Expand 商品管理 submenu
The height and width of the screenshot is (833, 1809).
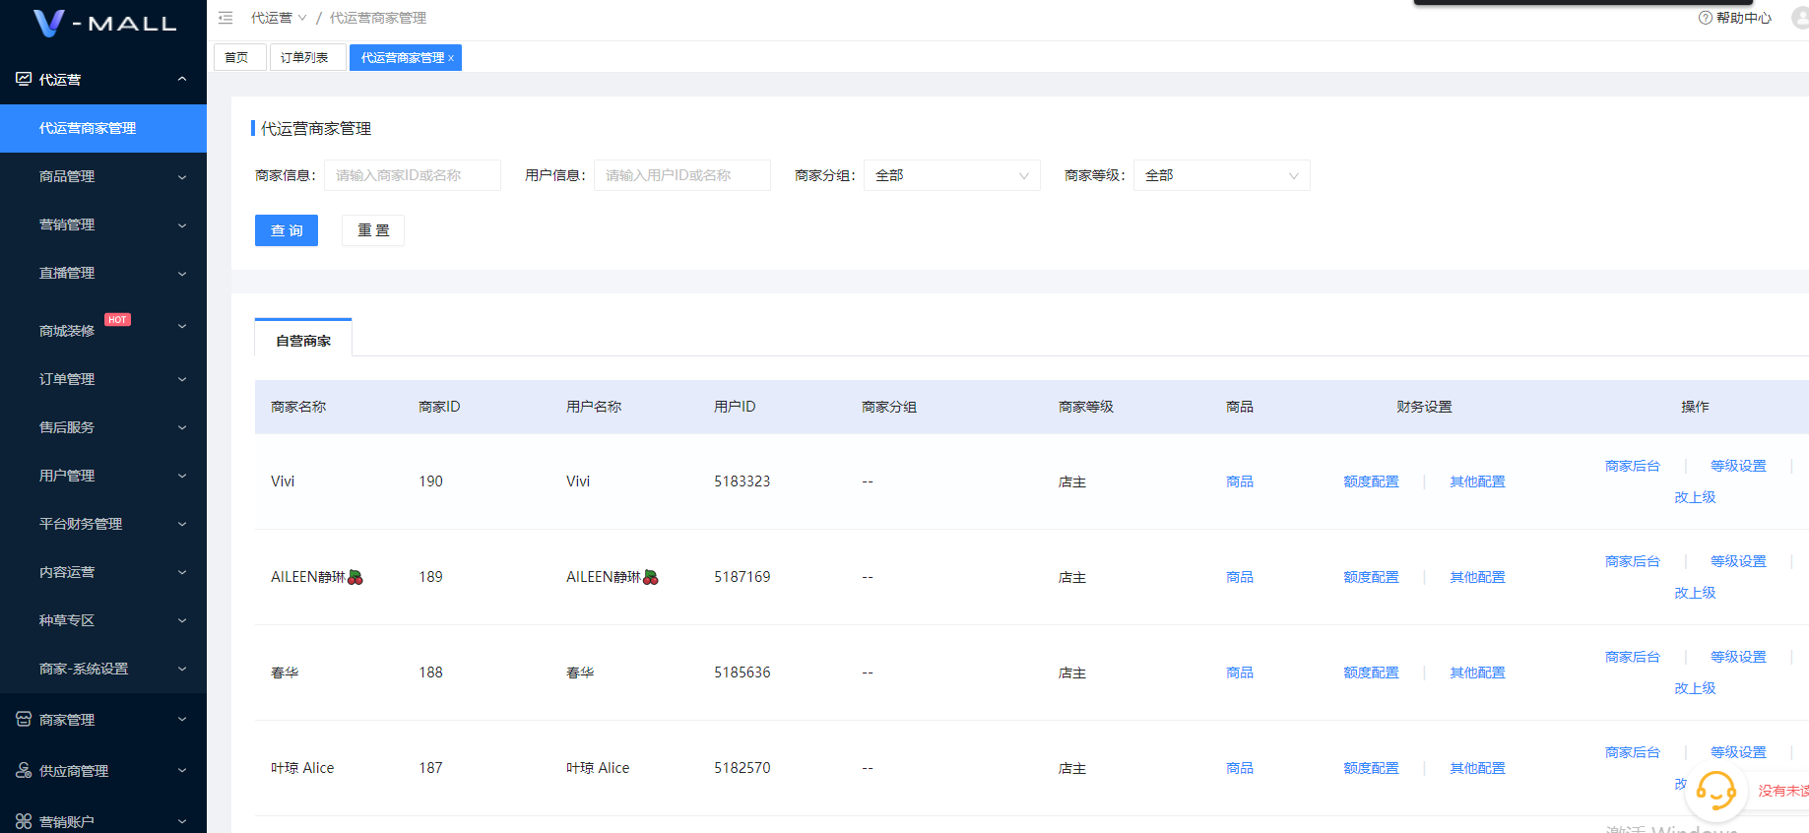point(182,177)
